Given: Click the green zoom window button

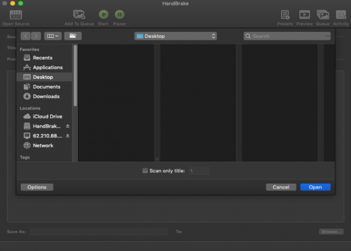Looking at the screenshot, I should point(21,3).
